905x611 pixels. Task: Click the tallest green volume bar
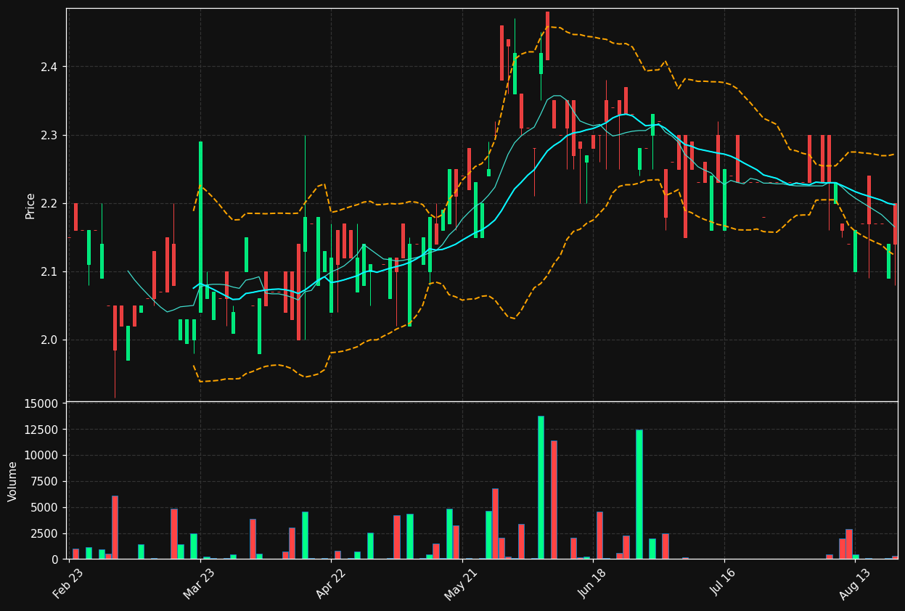541,488
